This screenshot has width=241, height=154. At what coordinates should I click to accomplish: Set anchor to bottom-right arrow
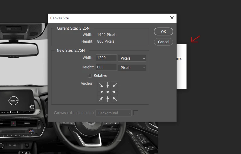pos(114,99)
